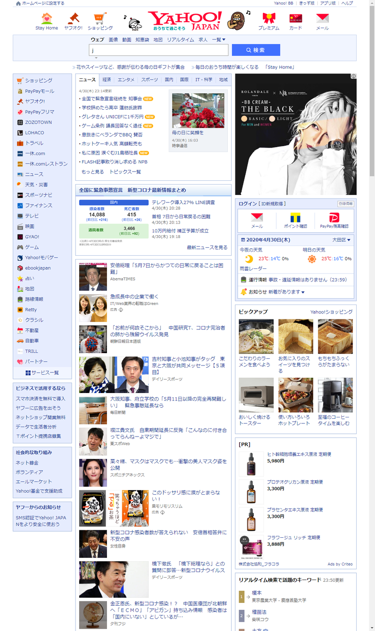This screenshot has height=631, width=375.
Task: Open the 母の日に笑顔を roses photo
Action: click(x=198, y=111)
